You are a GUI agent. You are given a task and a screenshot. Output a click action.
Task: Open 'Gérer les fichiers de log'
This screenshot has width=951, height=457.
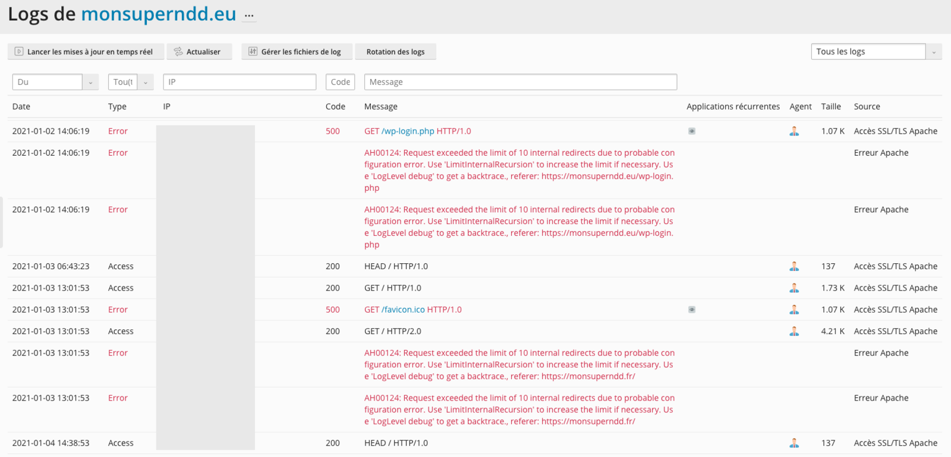tap(297, 52)
